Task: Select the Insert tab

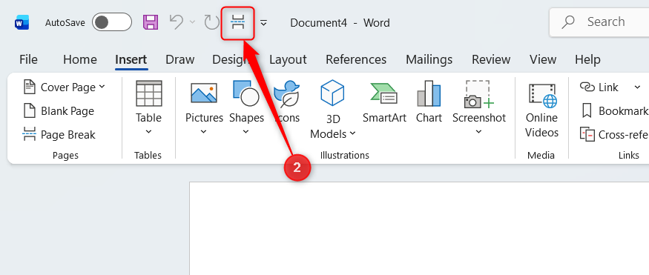Action: pyautogui.click(x=131, y=59)
